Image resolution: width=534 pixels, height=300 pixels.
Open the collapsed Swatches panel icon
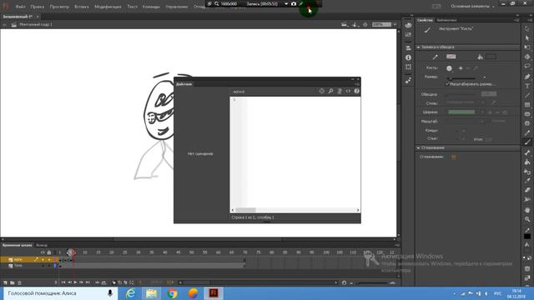[x=408, y=35]
